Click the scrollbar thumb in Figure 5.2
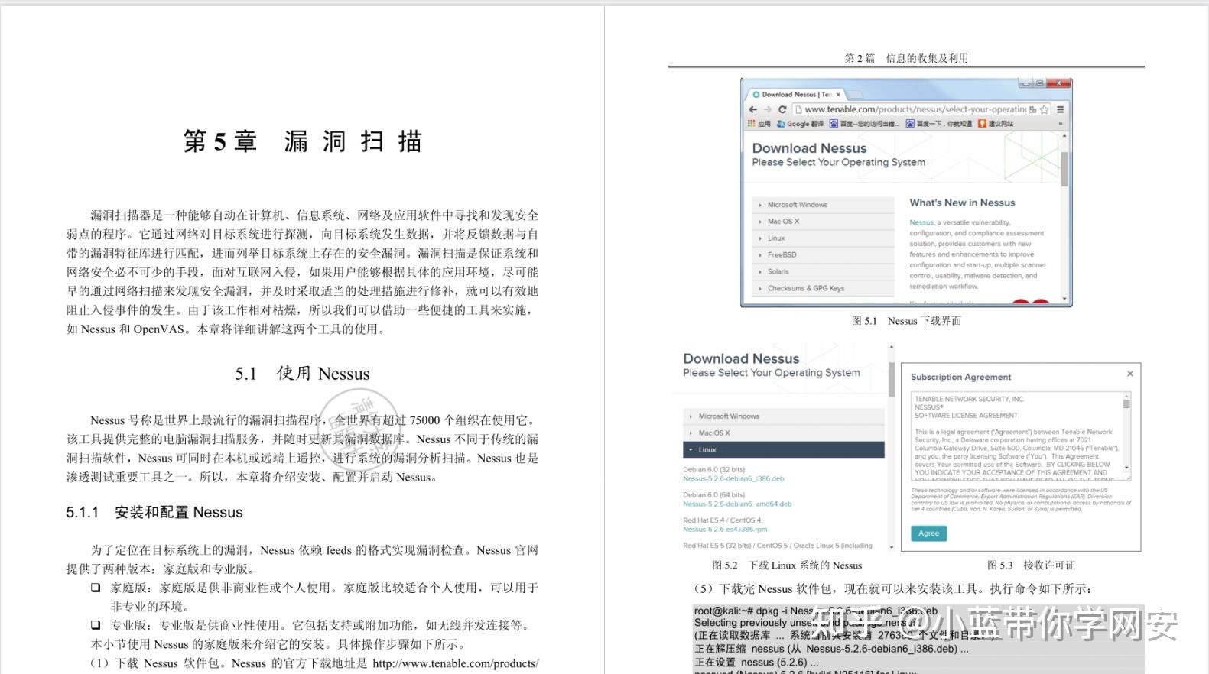1209x674 pixels. click(x=891, y=379)
